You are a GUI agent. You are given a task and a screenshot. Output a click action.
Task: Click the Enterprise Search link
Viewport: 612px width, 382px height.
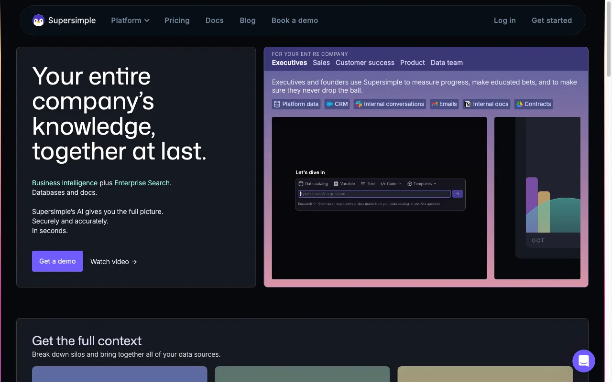click(x=142, y=183)
